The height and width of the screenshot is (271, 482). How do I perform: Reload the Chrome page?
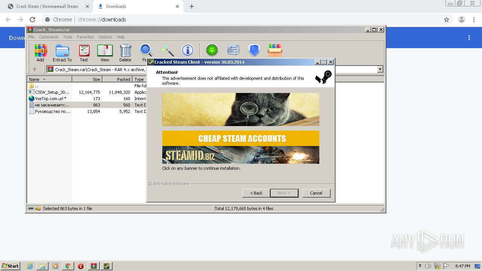32,20
